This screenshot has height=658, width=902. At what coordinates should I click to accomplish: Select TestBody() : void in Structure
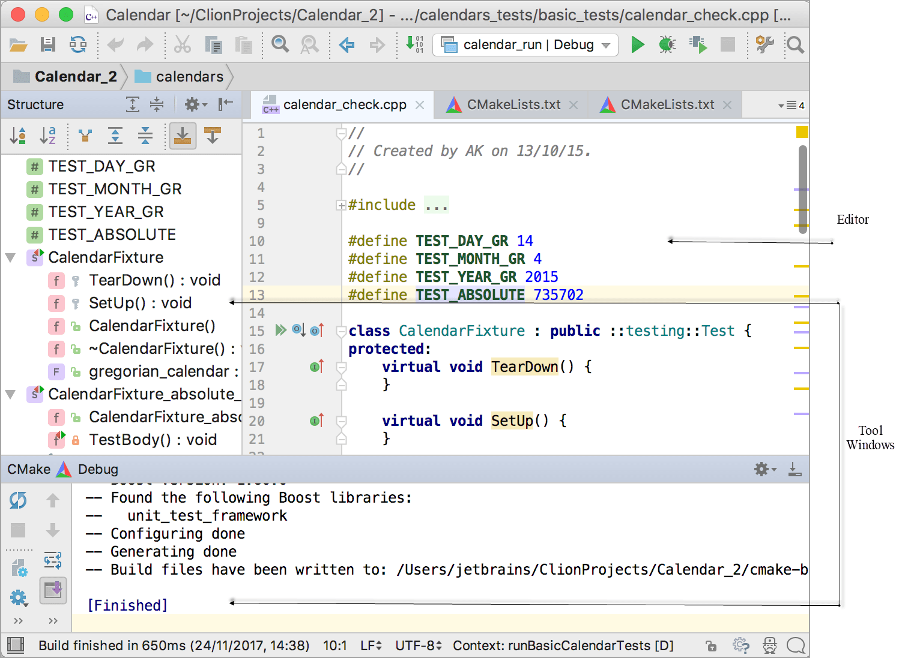point(133,440)
